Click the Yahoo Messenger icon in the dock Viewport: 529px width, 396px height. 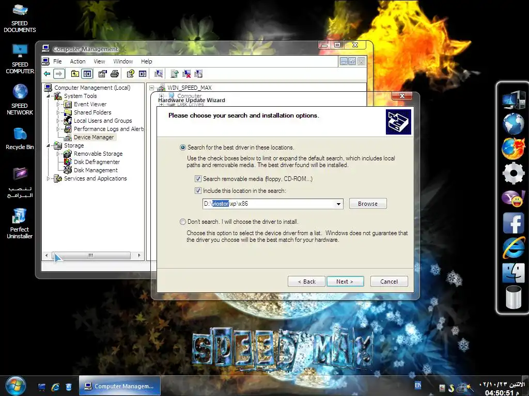tap(514, 199)
